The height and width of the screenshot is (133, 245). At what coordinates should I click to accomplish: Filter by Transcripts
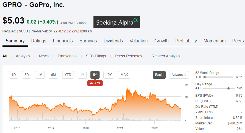point(67,56)
